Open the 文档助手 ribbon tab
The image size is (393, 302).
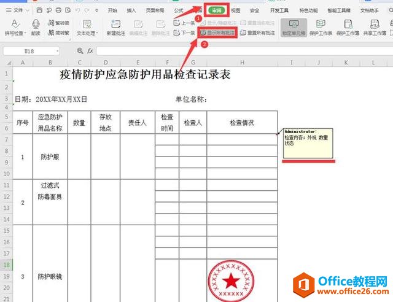[369, 10]
